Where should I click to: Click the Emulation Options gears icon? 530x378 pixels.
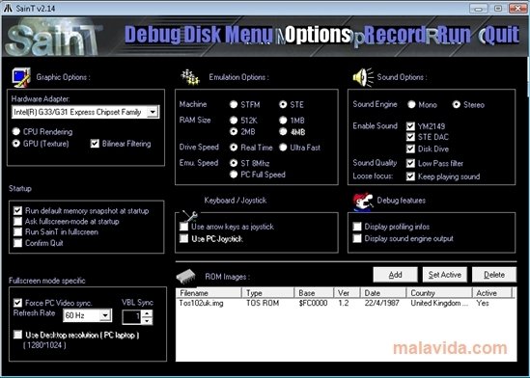point(190,77)
